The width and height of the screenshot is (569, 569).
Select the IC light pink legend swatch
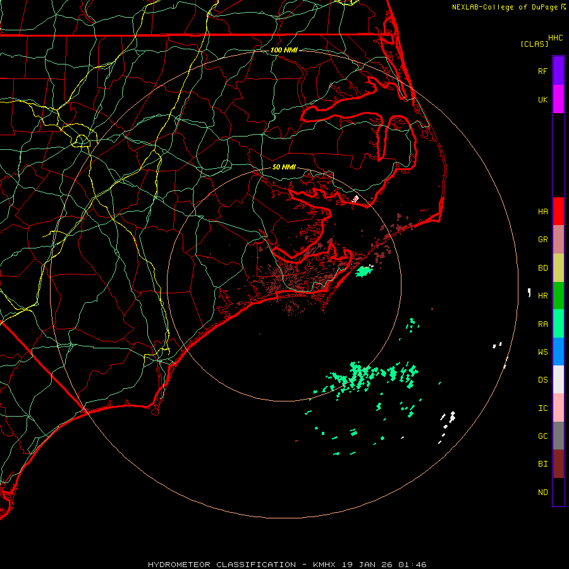click(558, 408)
